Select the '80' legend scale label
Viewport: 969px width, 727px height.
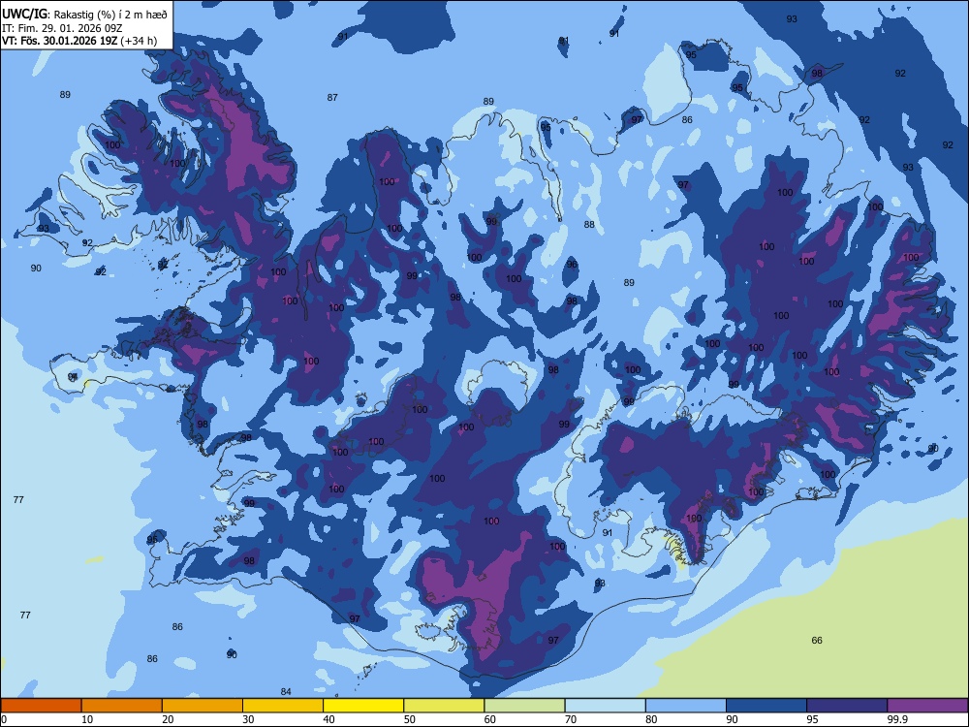[x=651, y=719]
